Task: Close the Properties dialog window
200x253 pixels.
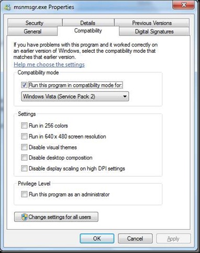Action: coord(183,5)
